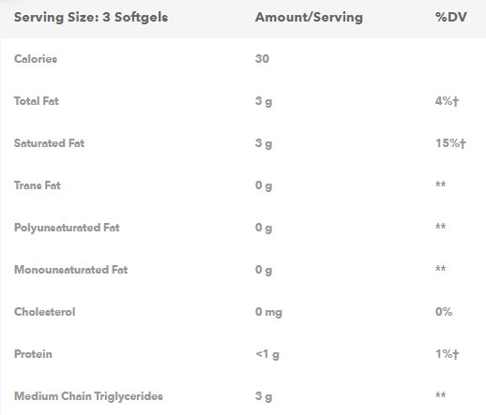Viewport: 486px width, 415px height.
Task: Click the Cholesterol row label
Action: [x=45, y=312]
